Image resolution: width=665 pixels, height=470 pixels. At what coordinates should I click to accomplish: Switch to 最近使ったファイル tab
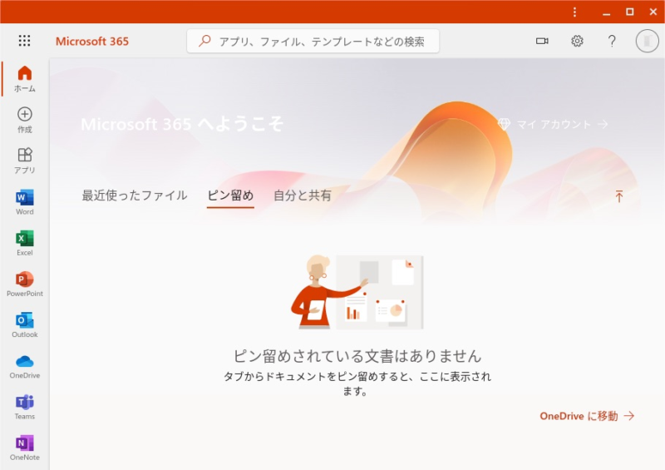tap(135, 195)
